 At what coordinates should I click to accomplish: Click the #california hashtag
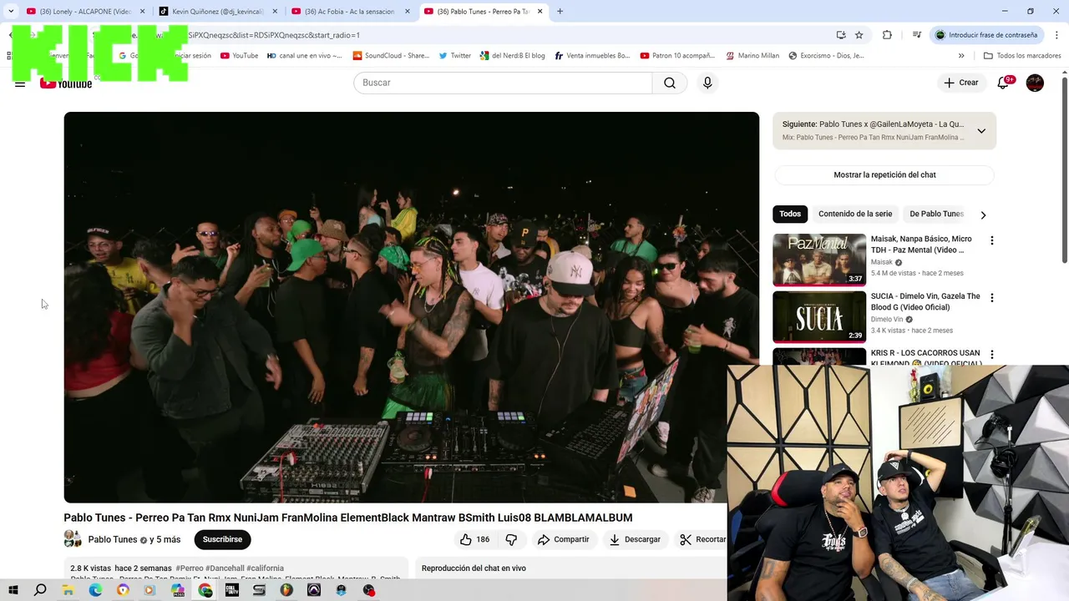[x=266, y=568]
